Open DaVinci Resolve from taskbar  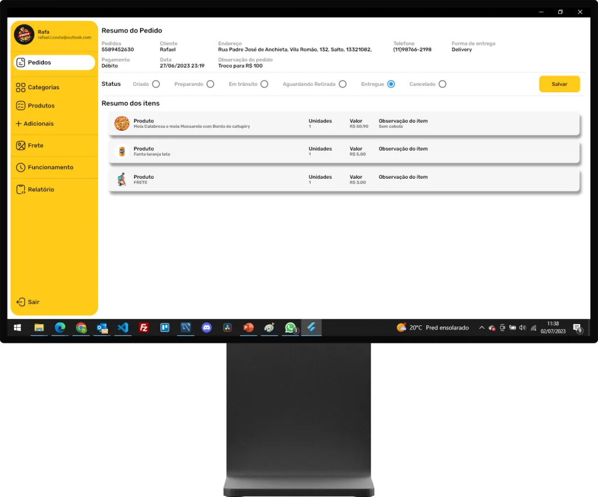[228, 328]
